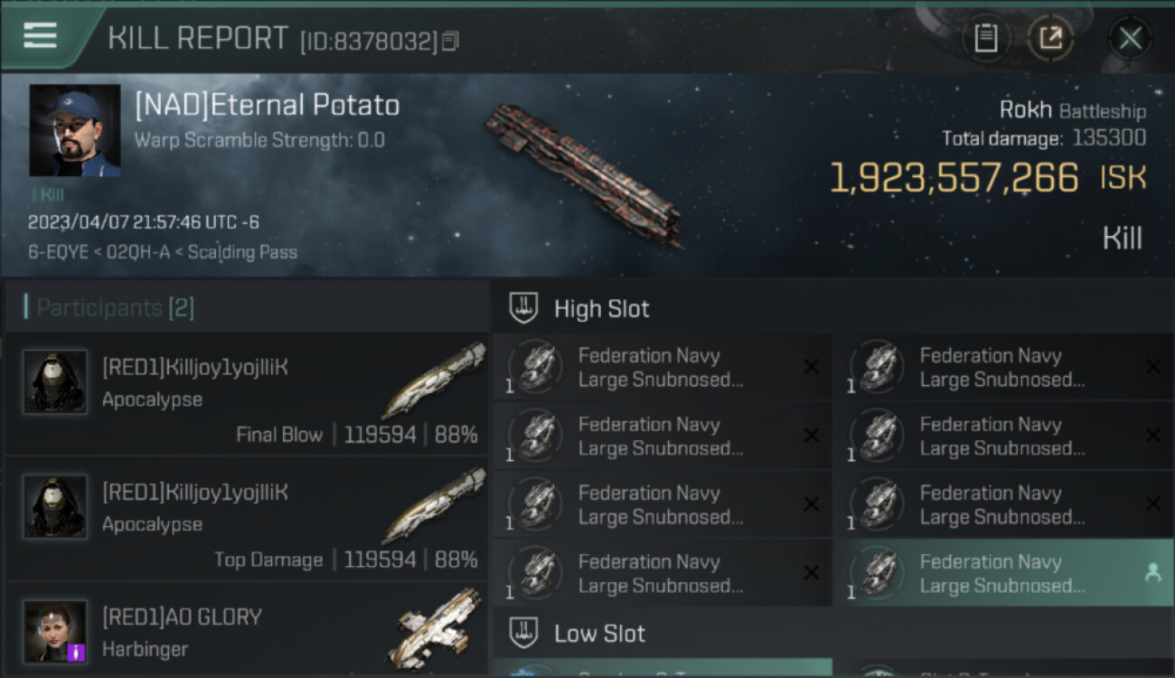Click the Rokh ship name label
Screen dimensions: 1175x678
coord(1025,110)
